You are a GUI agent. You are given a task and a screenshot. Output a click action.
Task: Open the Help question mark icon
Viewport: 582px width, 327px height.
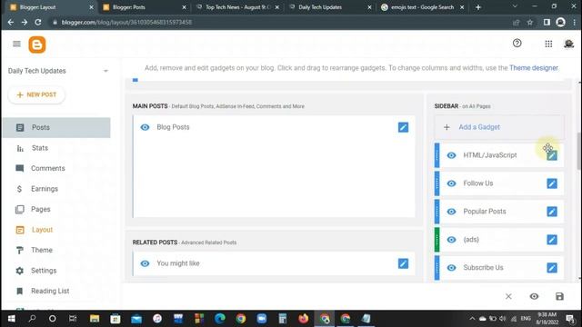pos(517,44)
